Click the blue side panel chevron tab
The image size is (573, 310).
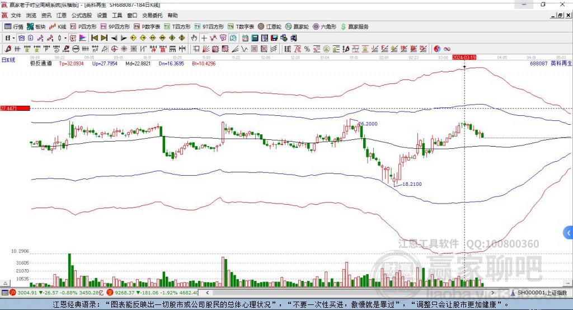point(569,233)
